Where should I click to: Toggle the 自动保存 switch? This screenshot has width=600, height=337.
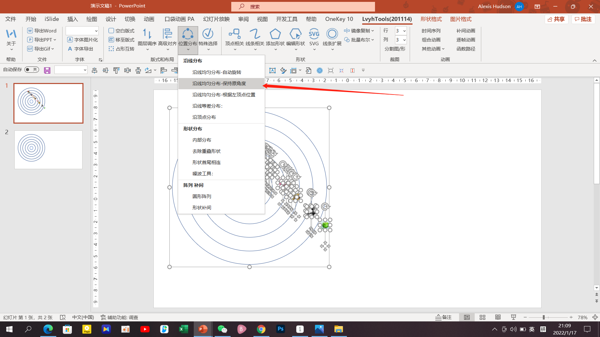32,70
